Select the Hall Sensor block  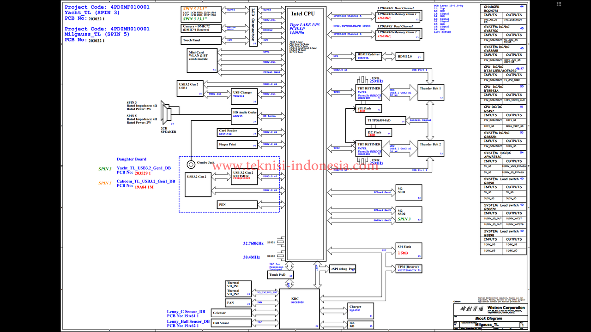231,323
